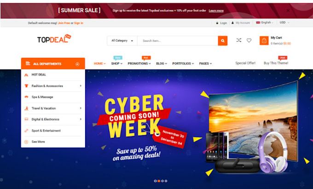Click the See More plus circle icon
This screenshot has width=313, height=189.
pyautogui.click(x=26, y=142)
